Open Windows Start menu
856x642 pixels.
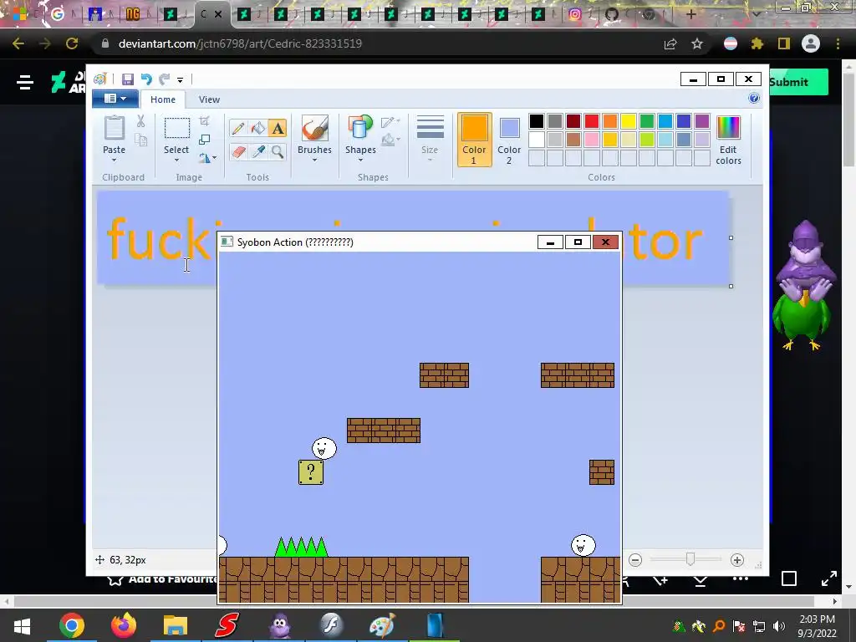(22, 625)
